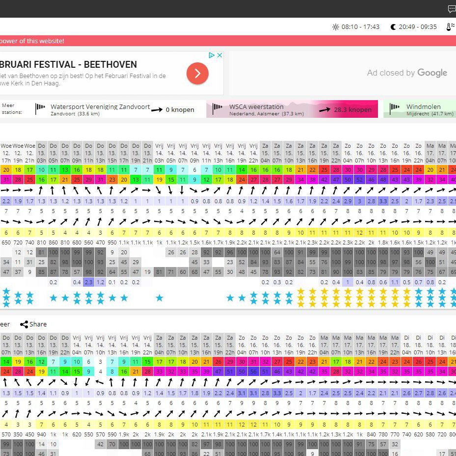Click the Ad closed by Google link
This screenshot has height=456, width=456.
[x=407, y=73]
